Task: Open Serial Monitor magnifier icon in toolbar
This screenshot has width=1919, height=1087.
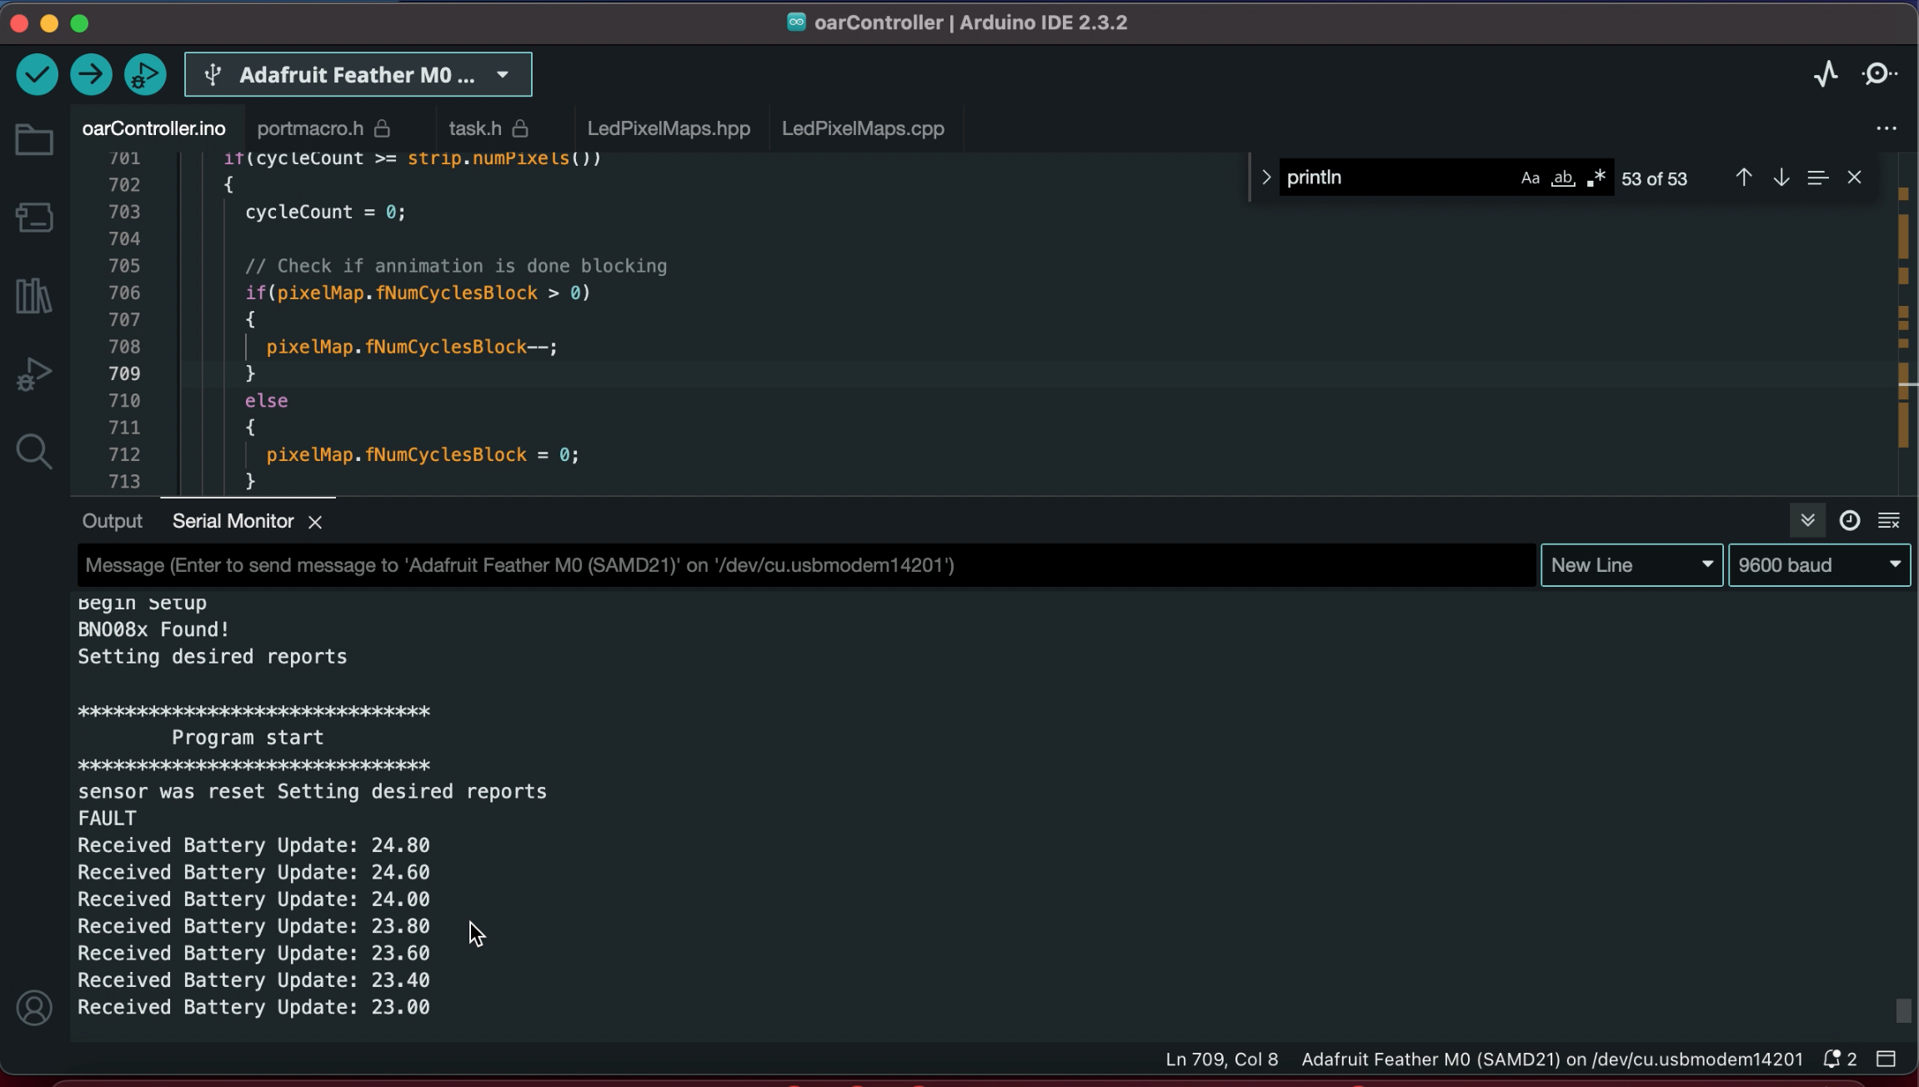Action: [1879, 74]
